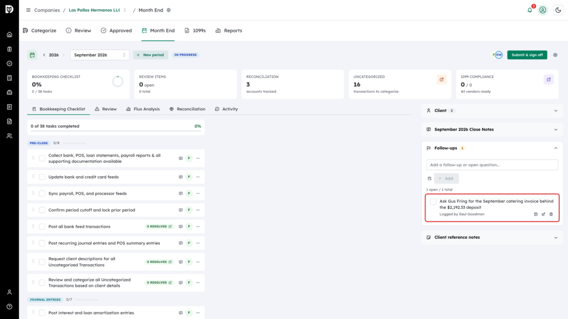Open the September 2026 period dropdown
Viewport: 568px width, 319px height.
(100, 55)
